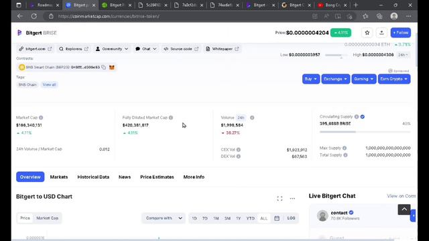The width and height of the screenshot is (429, 241).
Task: Select YTD chart range
Action: click(250, 218)
